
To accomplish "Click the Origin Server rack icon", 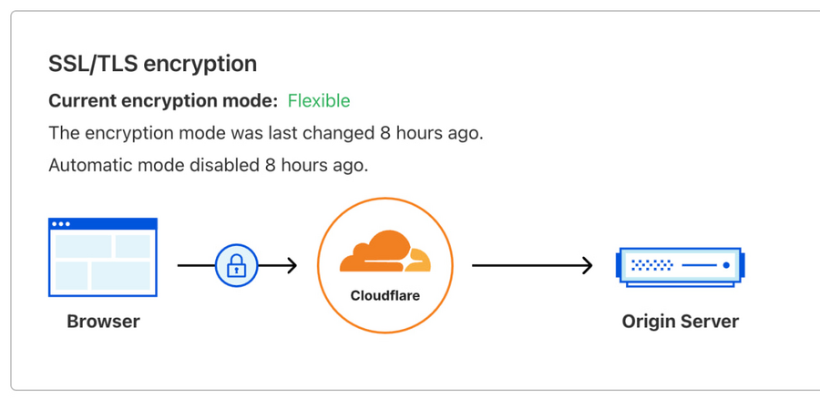I will pos(681,267).
